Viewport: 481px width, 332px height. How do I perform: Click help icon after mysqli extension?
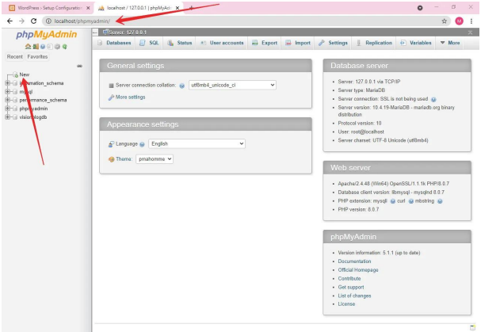393,201
